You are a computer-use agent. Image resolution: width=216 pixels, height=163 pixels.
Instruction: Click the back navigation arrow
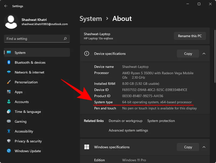click(x=5, y=6)
